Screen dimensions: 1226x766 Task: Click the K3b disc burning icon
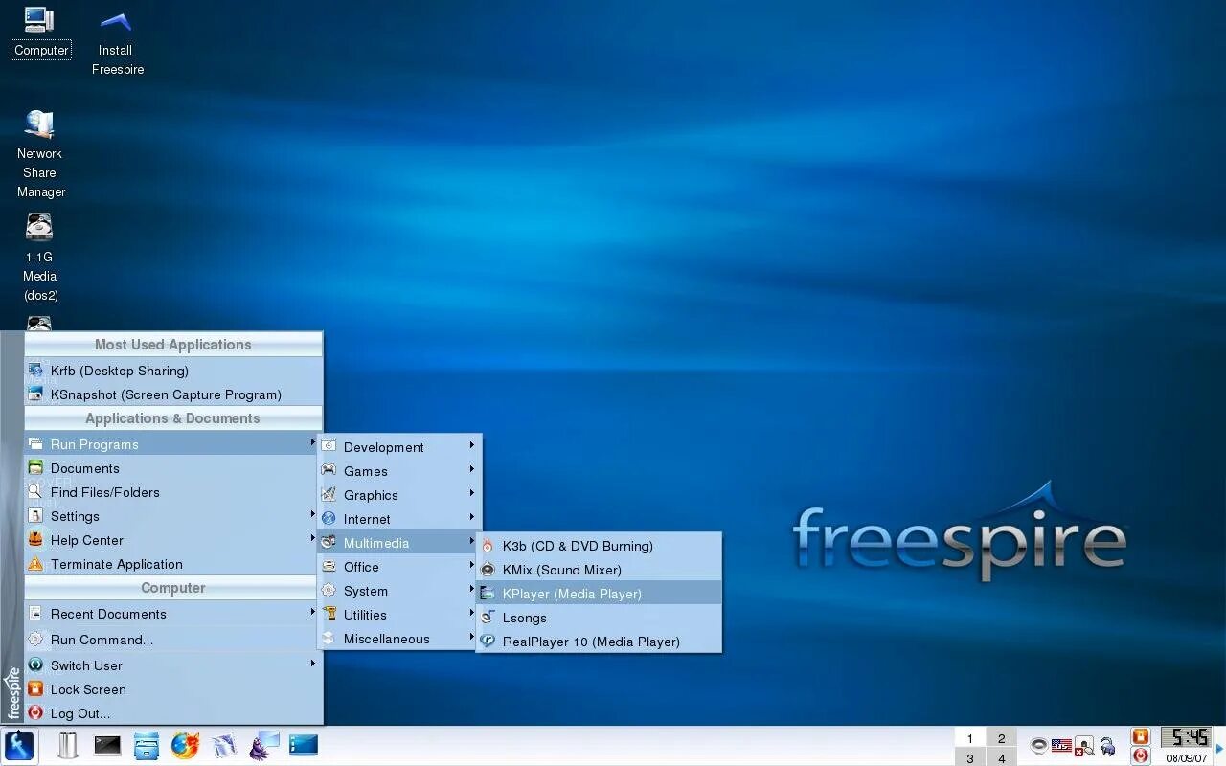(x=488, y=546)
